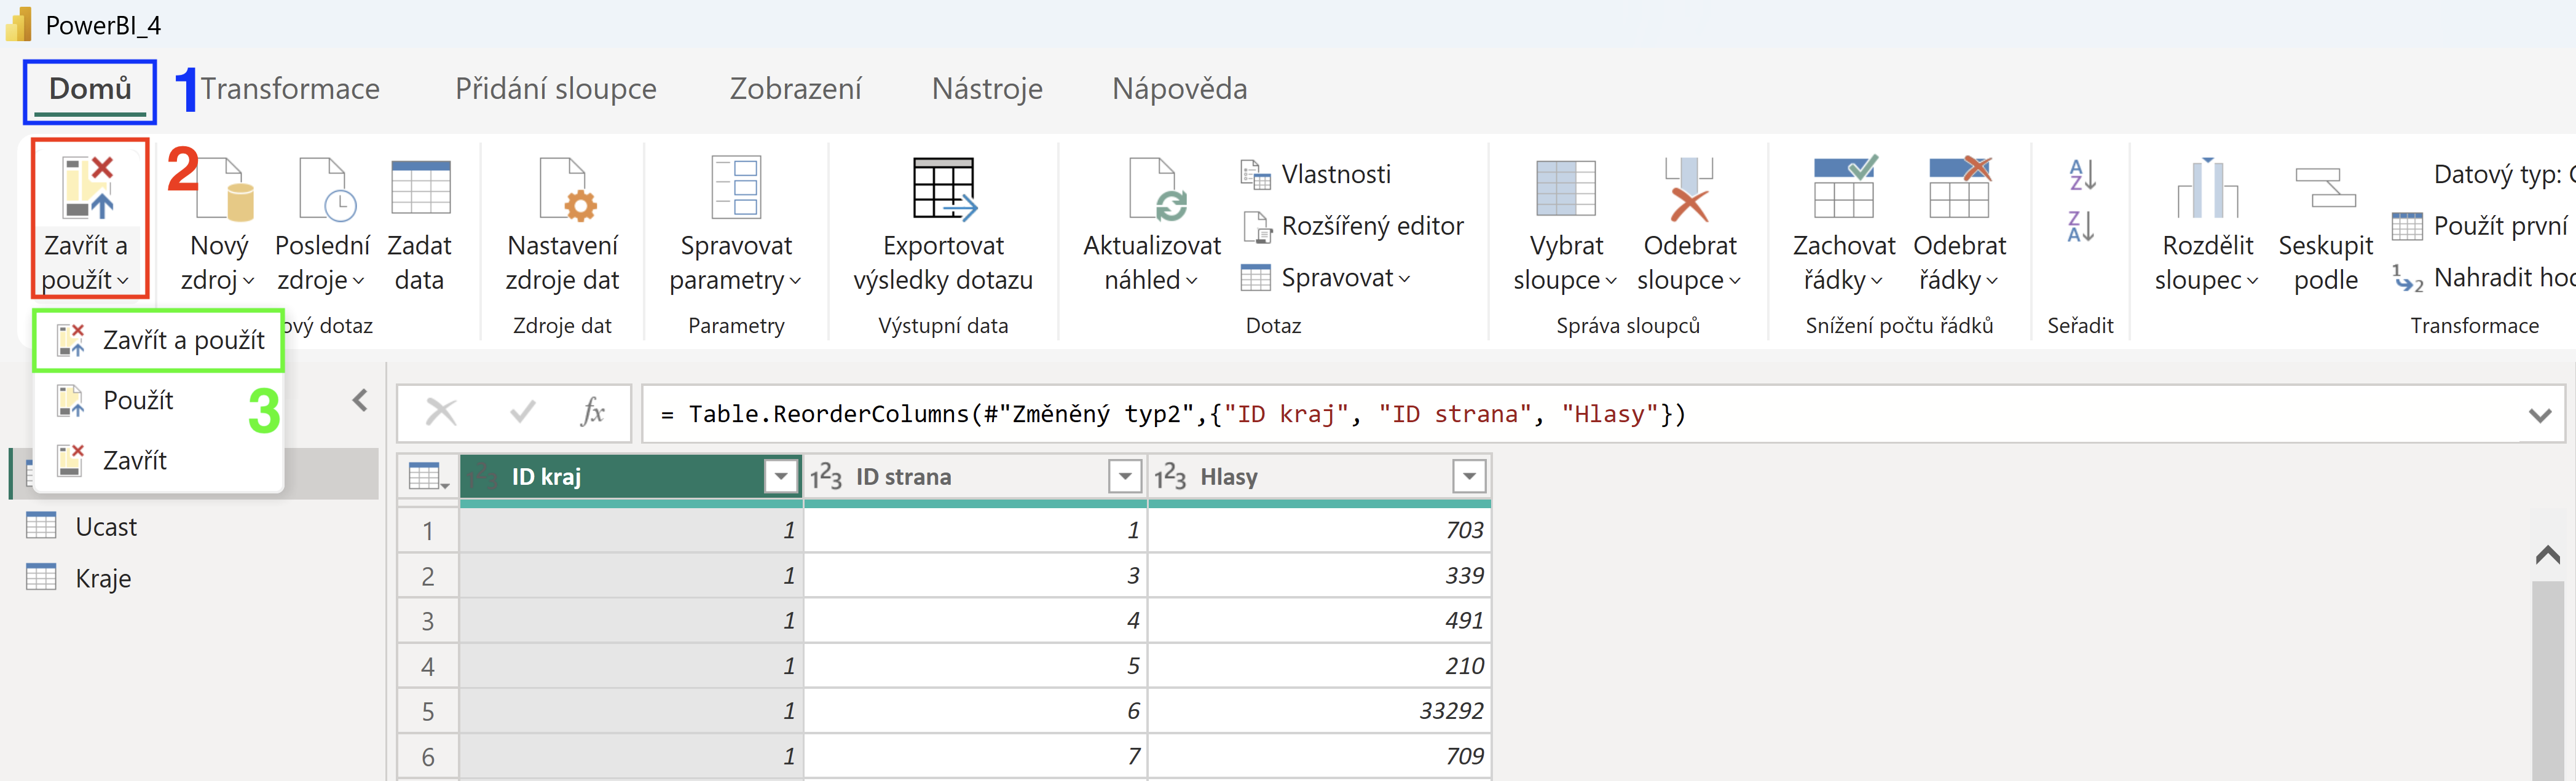The image size is (2576, 781).
Task: Click the scroll up arrow of the table scrollbar
Action: click(2547, 555)
